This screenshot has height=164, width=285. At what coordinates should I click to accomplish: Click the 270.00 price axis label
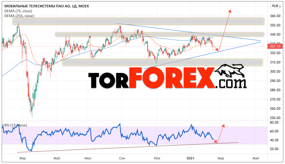pos(275,99)
